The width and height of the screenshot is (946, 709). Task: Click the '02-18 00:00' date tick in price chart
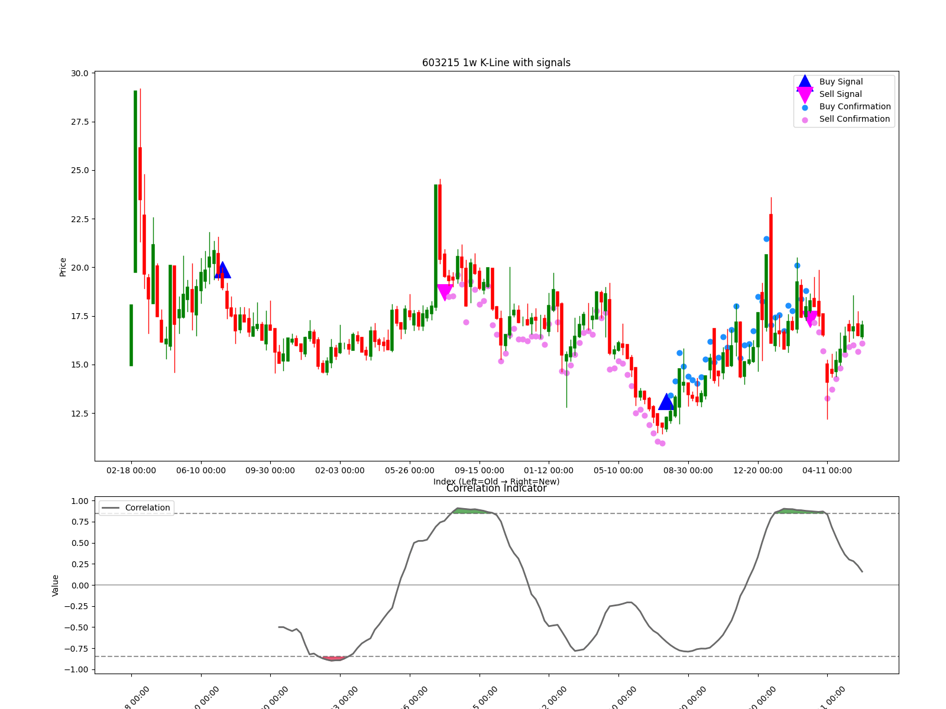tap(131, 470)
